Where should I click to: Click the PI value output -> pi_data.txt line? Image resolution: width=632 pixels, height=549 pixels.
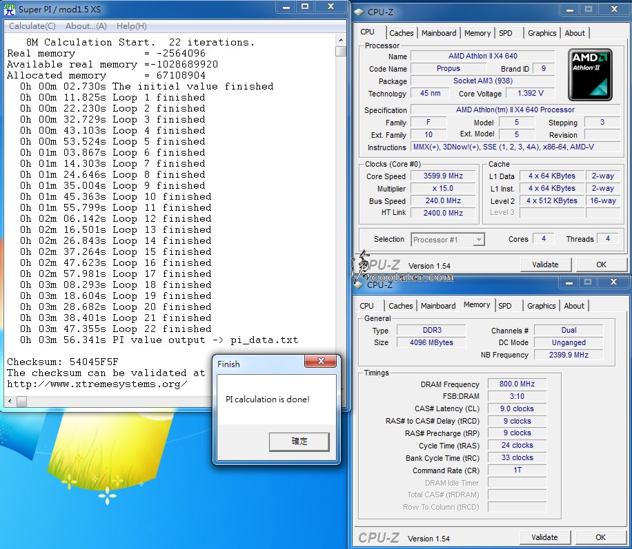159,340
